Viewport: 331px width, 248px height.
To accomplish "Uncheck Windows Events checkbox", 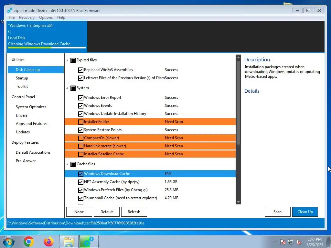I will click(x=80, y=106).
